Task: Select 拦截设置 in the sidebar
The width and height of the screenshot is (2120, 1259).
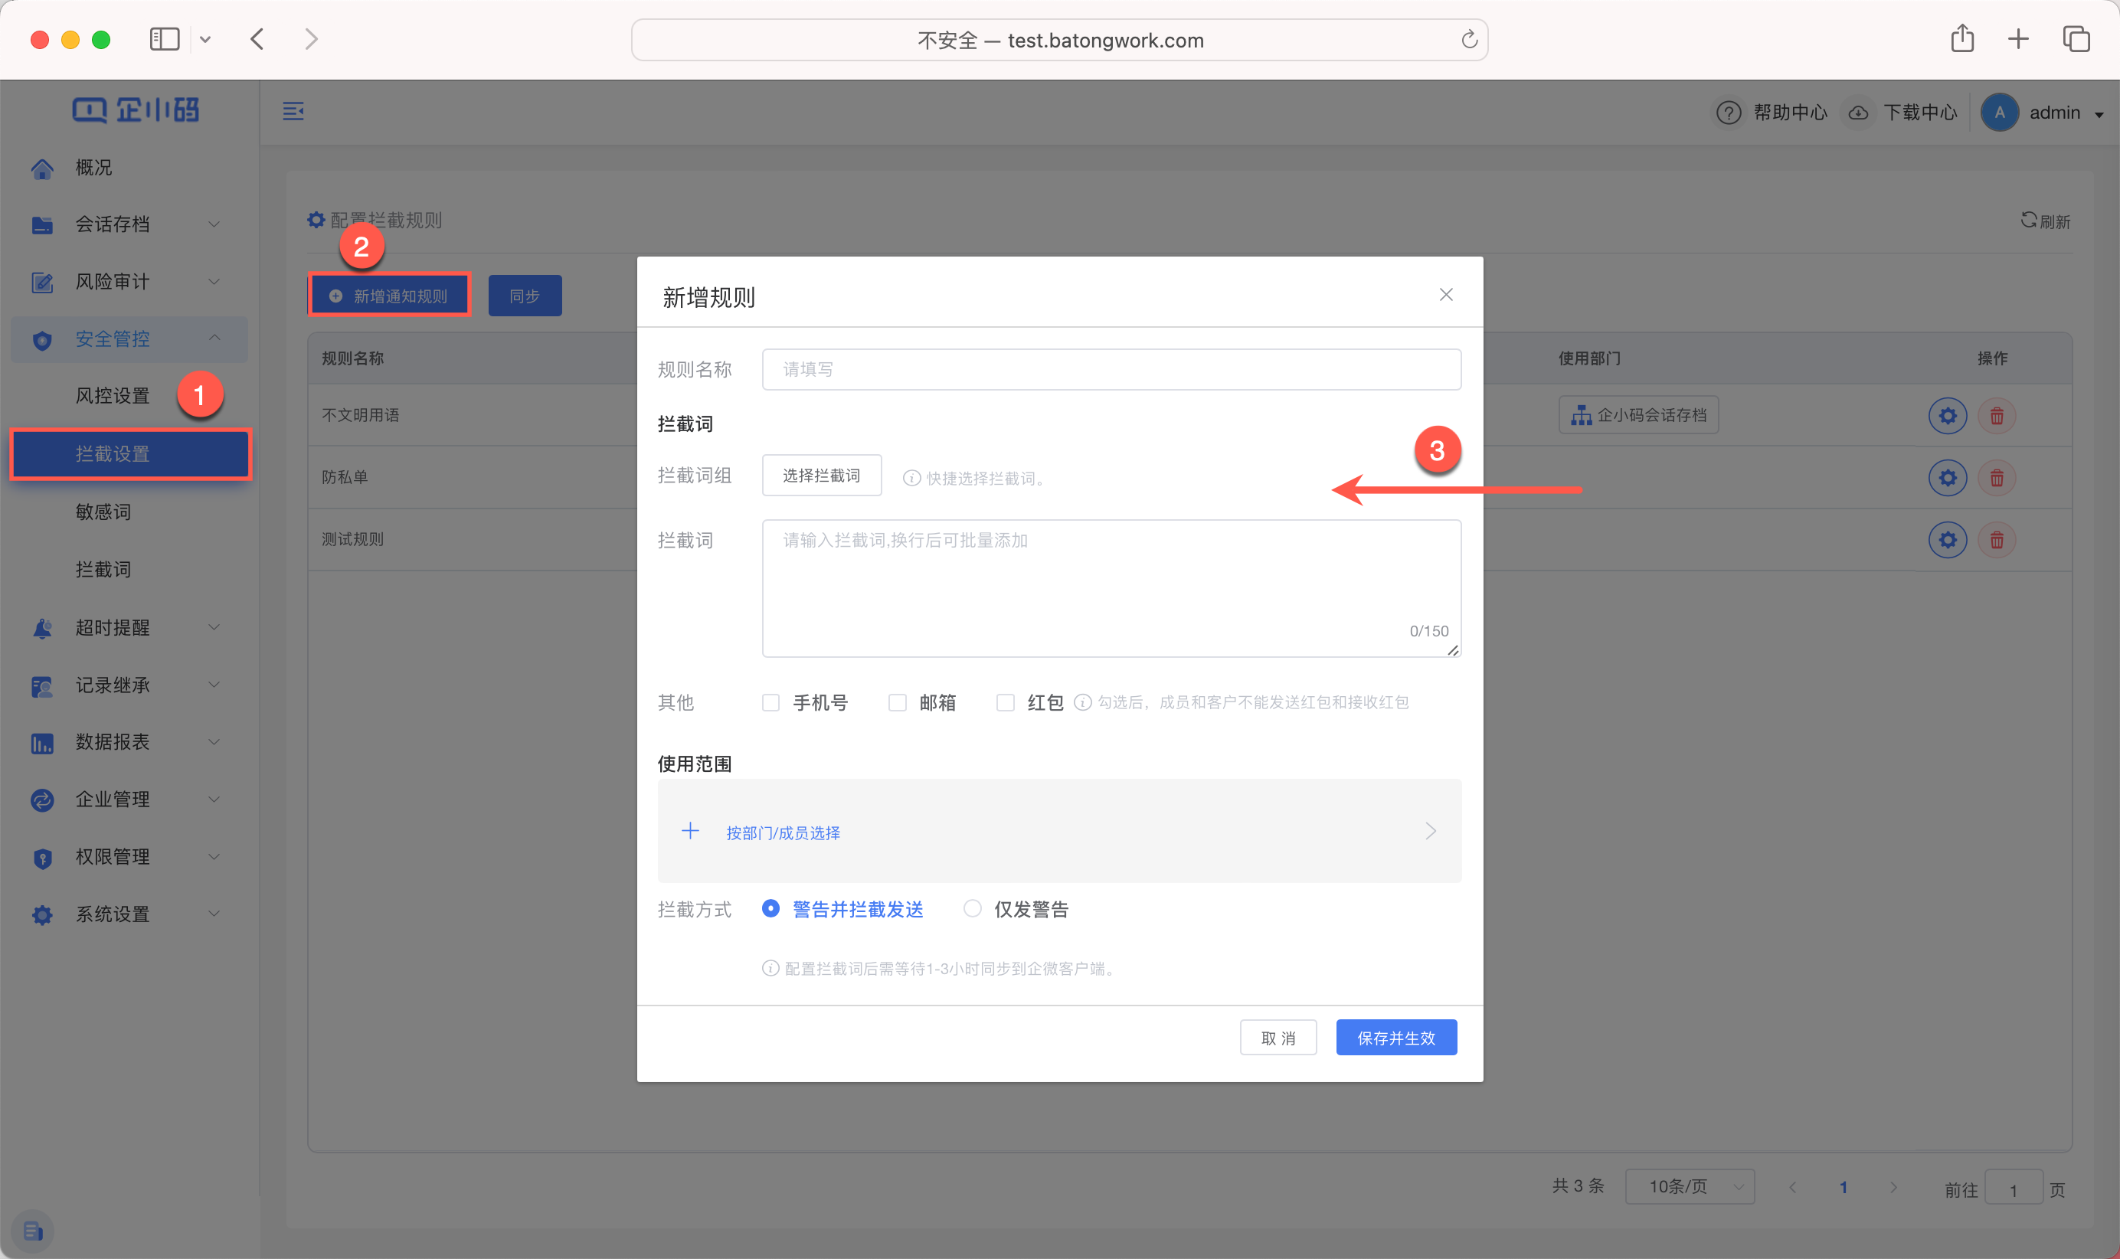Action: pyautogui.click(x=131, y=454)
